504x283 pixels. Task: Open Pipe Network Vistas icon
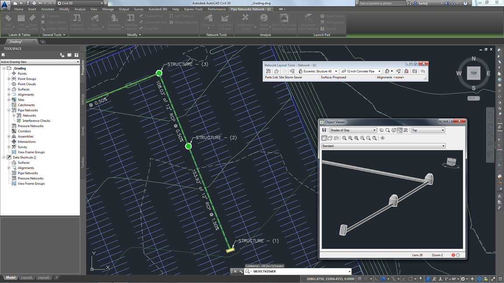pos(415,71)
